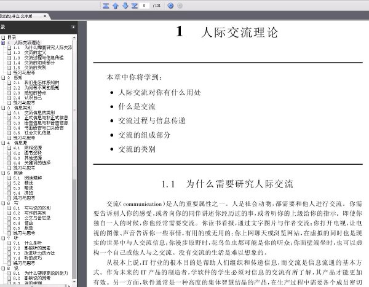The width and height of the screenshot is (369, 287).
Task: Click the chapter title 人际交流理论 in the page
Action: click(240, 33)
